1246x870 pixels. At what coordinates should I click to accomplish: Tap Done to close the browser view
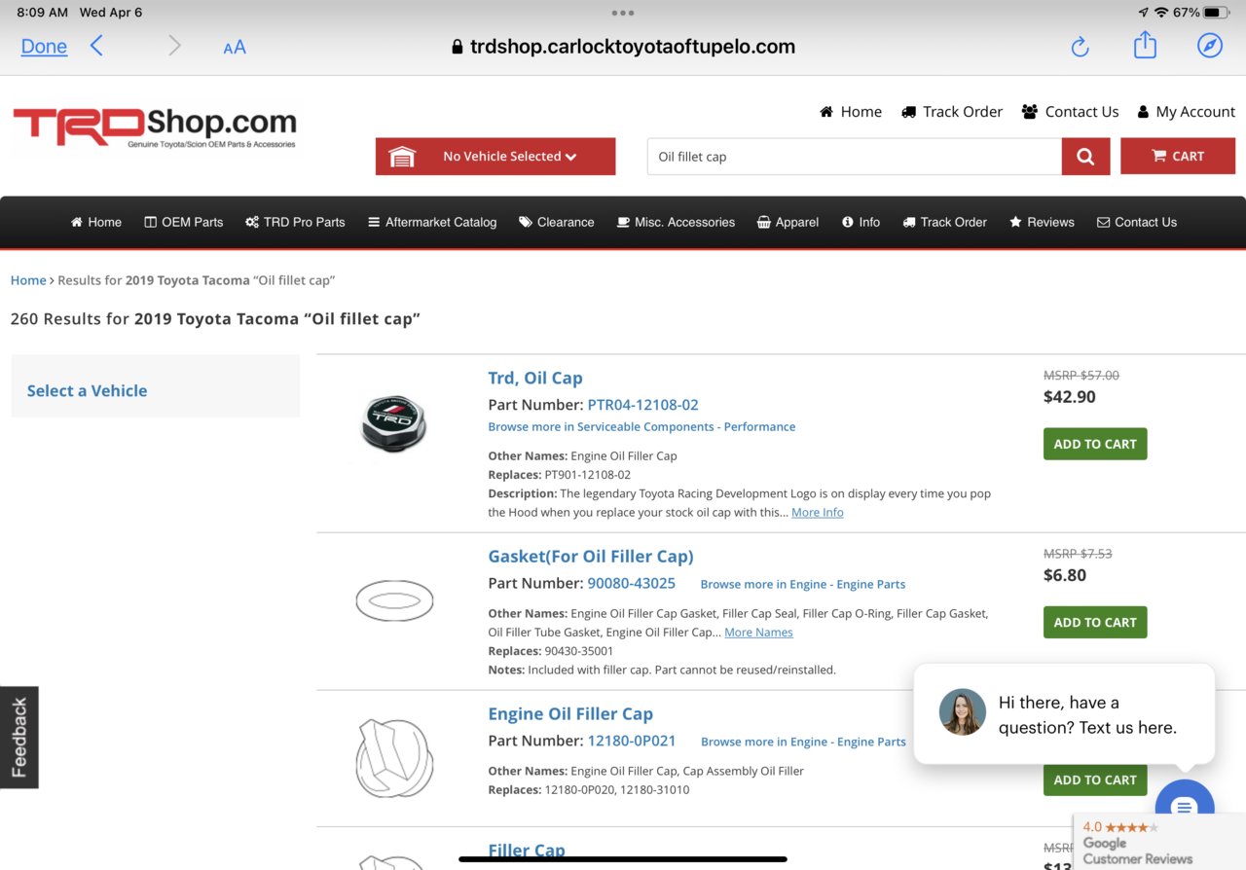(x=44, y=47)
